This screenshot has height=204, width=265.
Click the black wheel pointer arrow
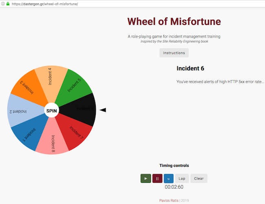(103, 110)
